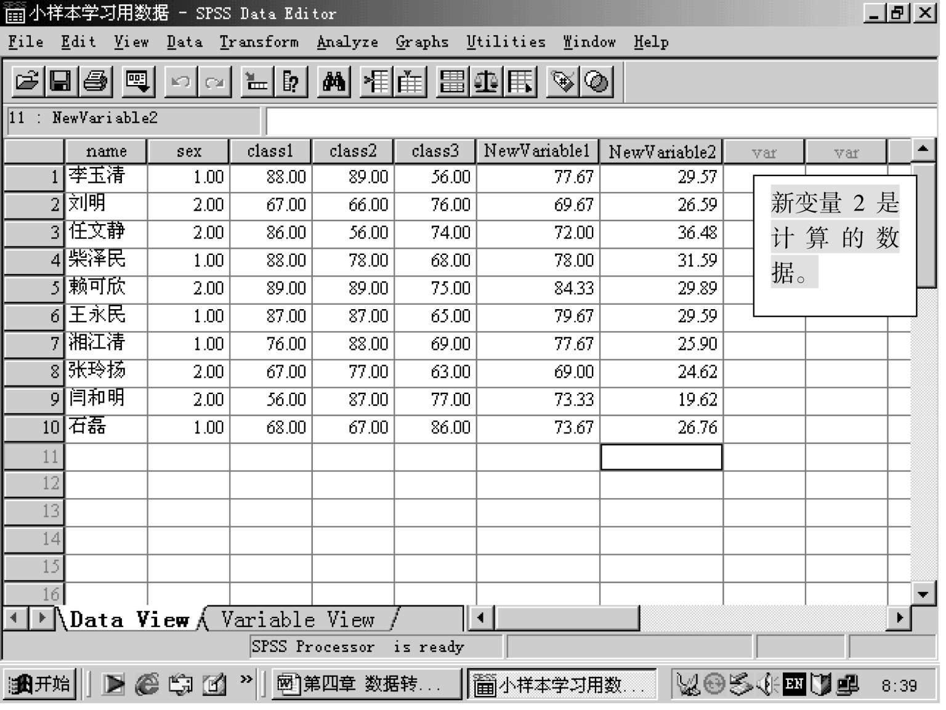Toggle the EN language indicator in tray

794,684
